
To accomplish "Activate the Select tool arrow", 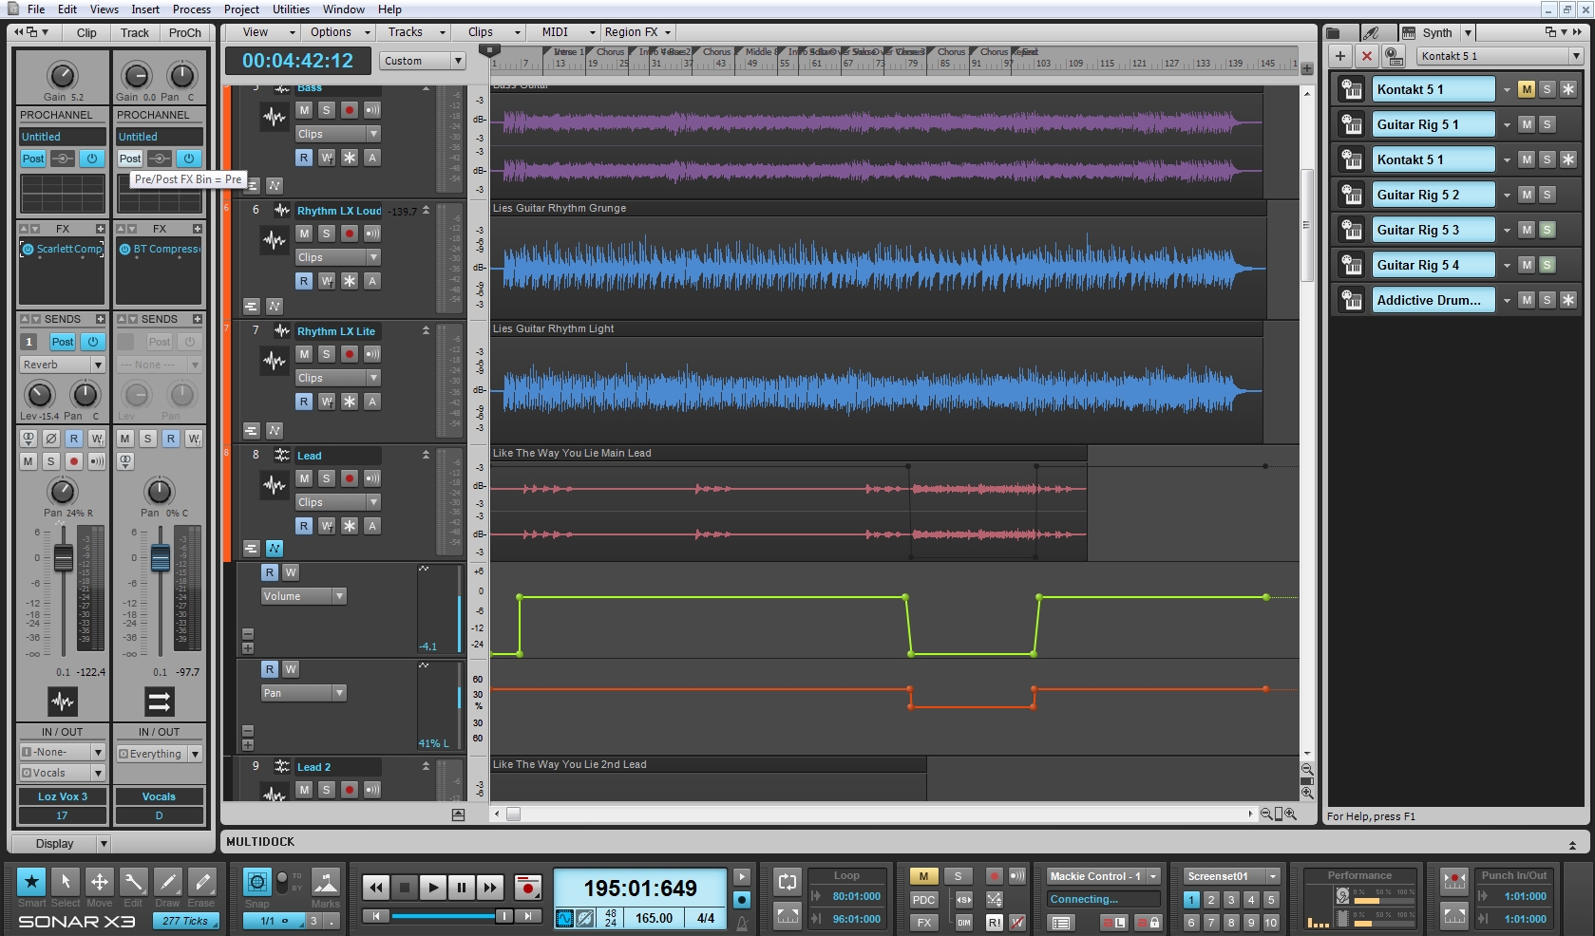I will pyautogui.click(x=66, y=882).
